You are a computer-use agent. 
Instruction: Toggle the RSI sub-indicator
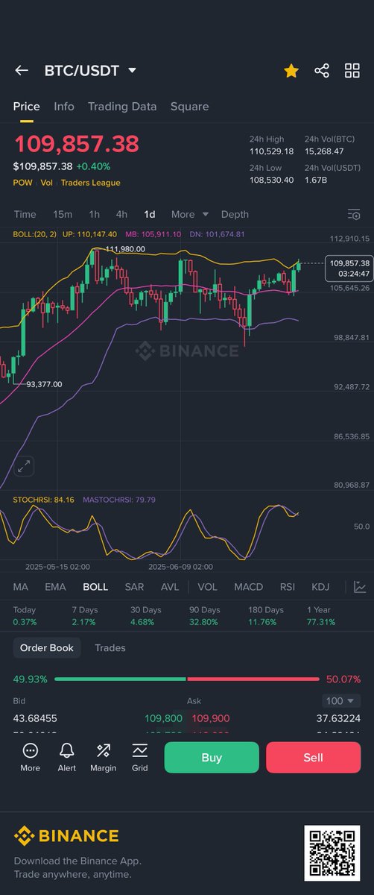click(287, 587)
